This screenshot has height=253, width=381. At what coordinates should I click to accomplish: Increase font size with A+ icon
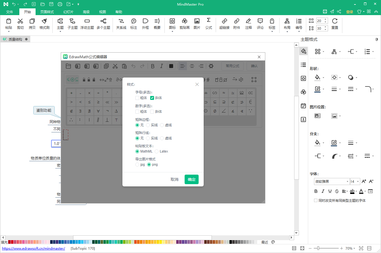tap(364, 181)
